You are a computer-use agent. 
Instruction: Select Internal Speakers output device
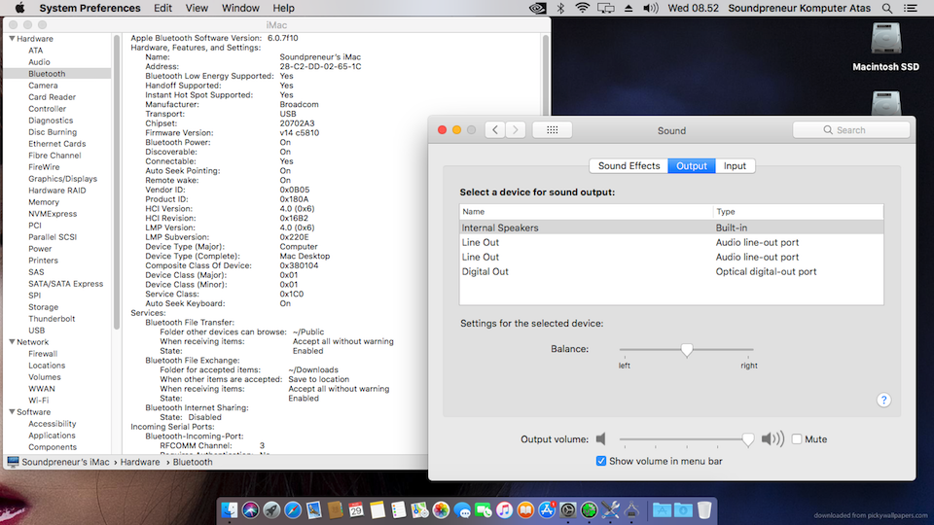point(671,227)
